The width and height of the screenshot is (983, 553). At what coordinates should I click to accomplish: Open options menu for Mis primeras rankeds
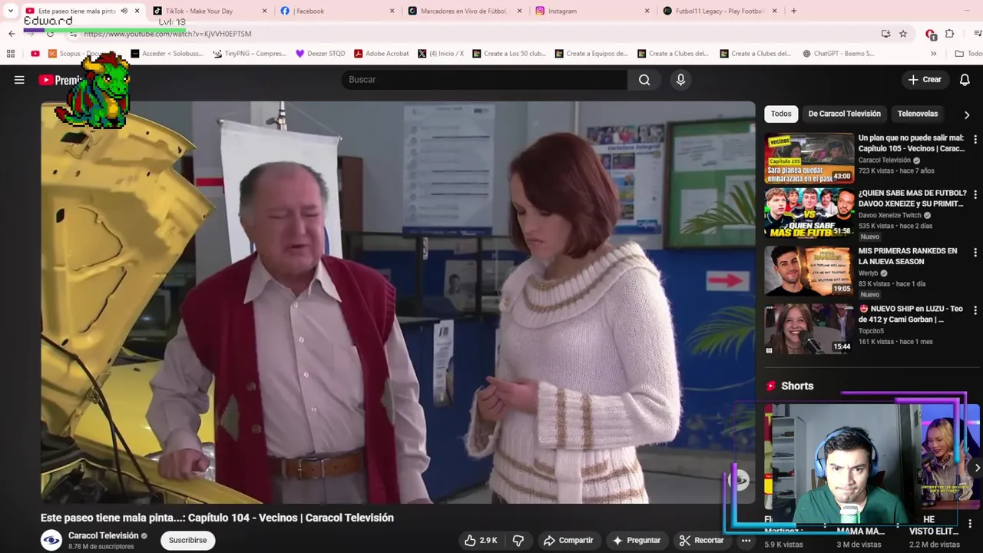pos(975,252)
